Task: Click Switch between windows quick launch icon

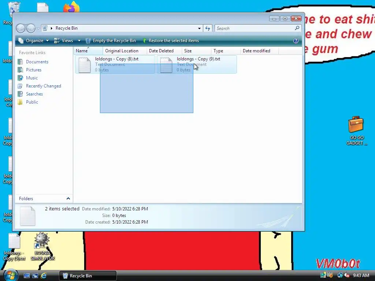Action: 35,276
